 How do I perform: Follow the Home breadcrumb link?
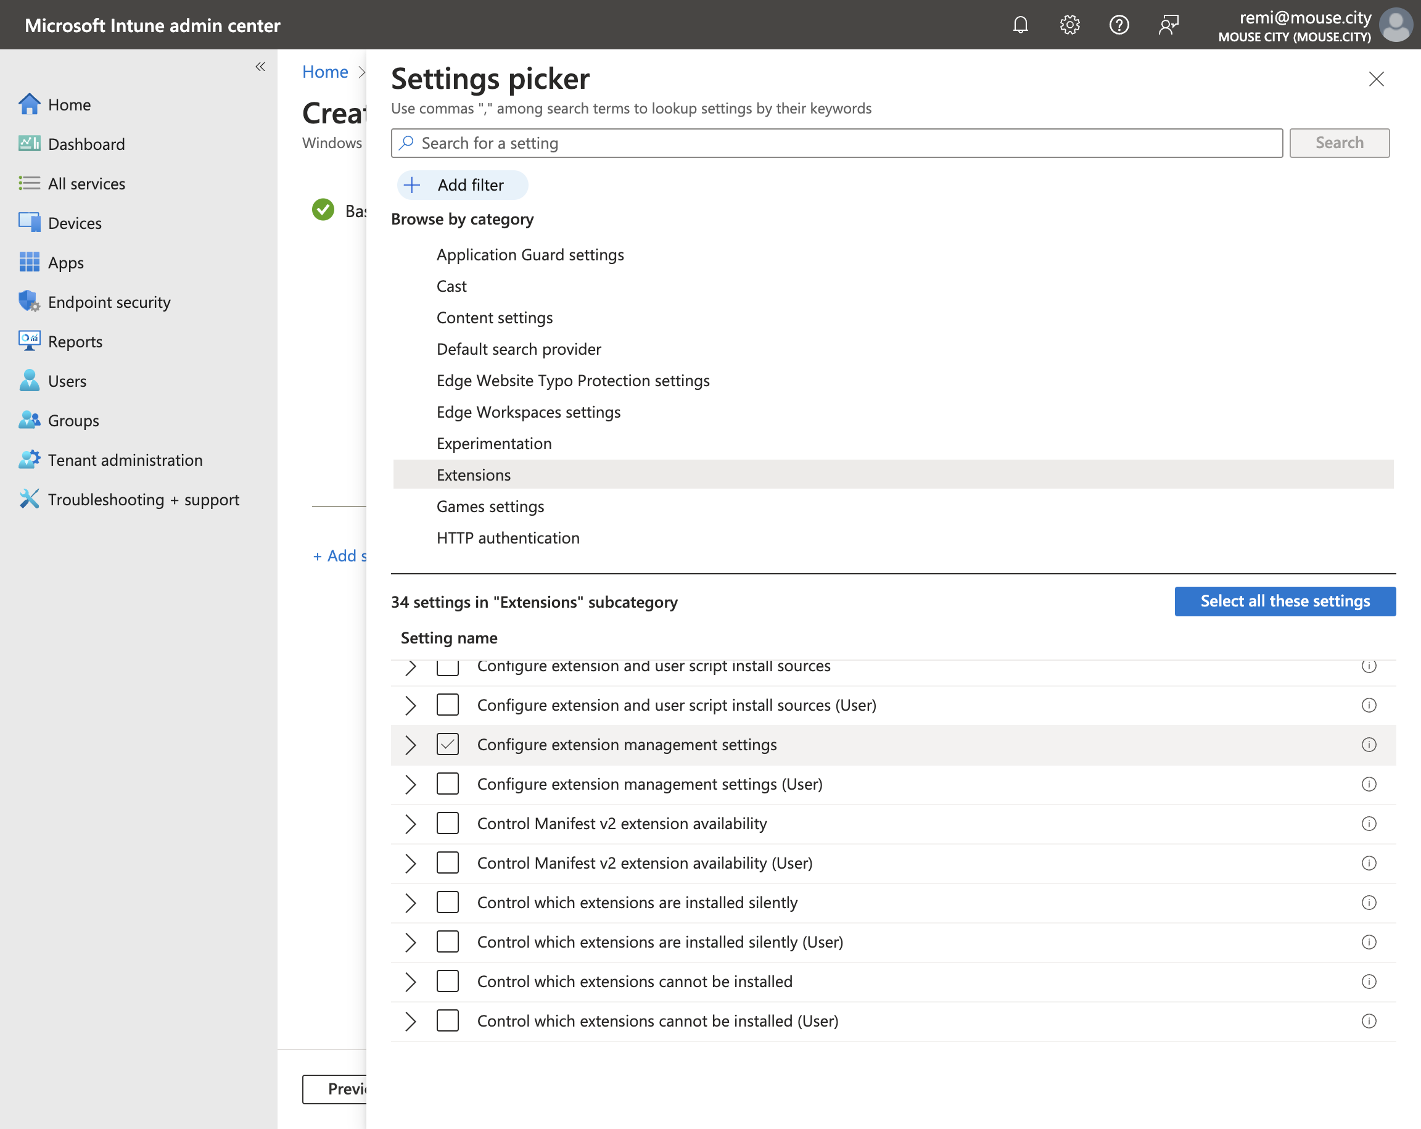325,72
